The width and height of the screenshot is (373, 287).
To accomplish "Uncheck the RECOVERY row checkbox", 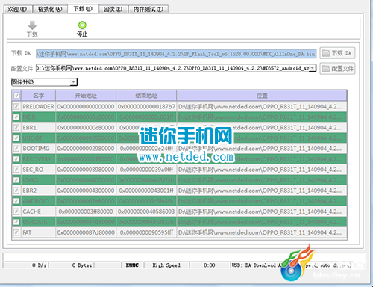I will [16, 159].
